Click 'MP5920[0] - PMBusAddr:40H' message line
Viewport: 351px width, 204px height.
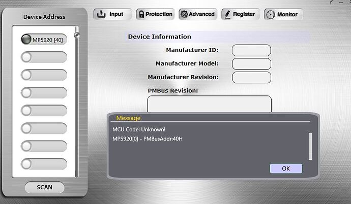(148, 139)
